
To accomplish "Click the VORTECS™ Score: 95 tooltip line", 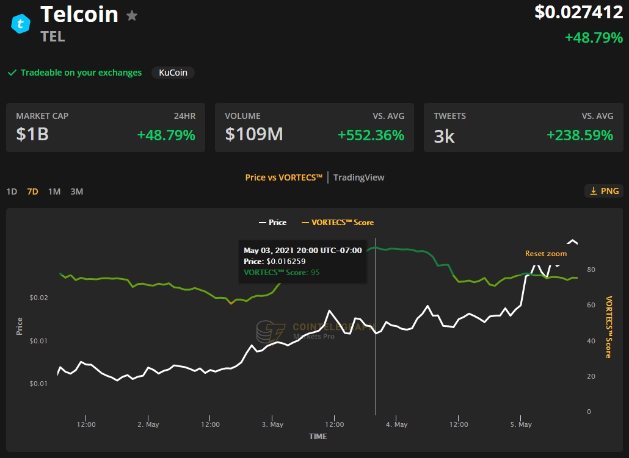I will (282, 273).
